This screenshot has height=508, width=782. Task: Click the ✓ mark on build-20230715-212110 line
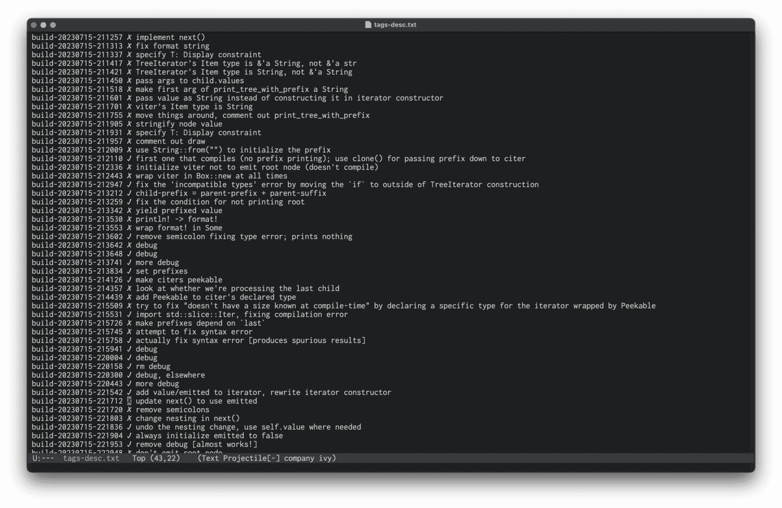[129, 159]
